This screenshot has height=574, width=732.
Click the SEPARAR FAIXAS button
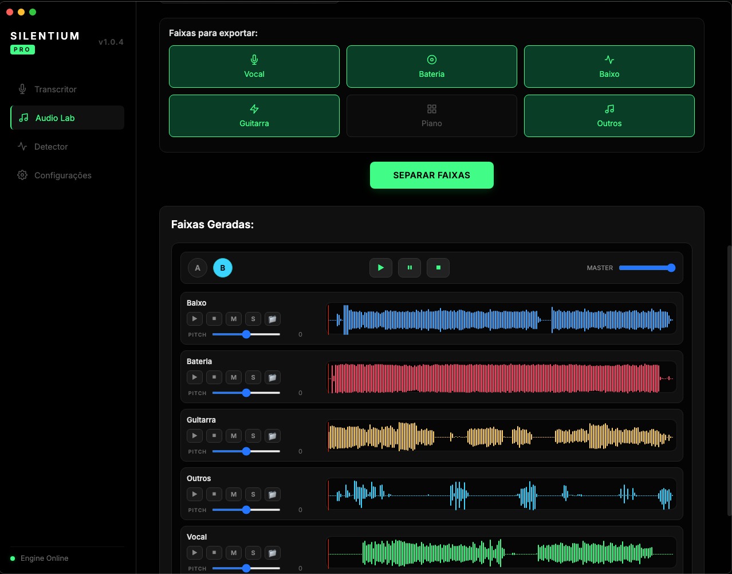click(431, 175)
